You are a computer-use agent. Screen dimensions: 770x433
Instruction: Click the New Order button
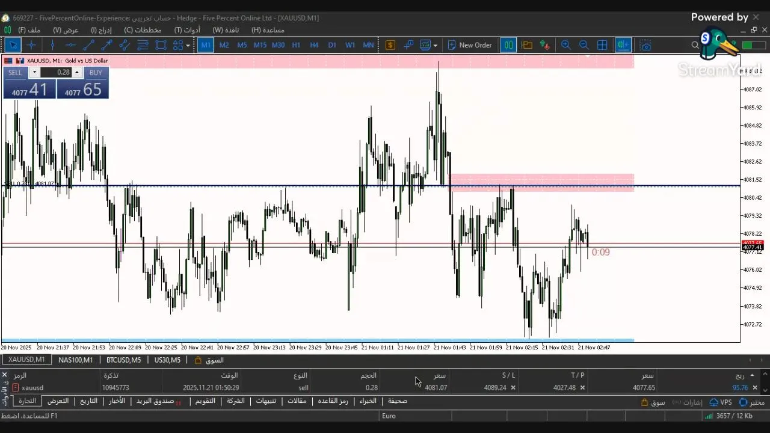470,45
